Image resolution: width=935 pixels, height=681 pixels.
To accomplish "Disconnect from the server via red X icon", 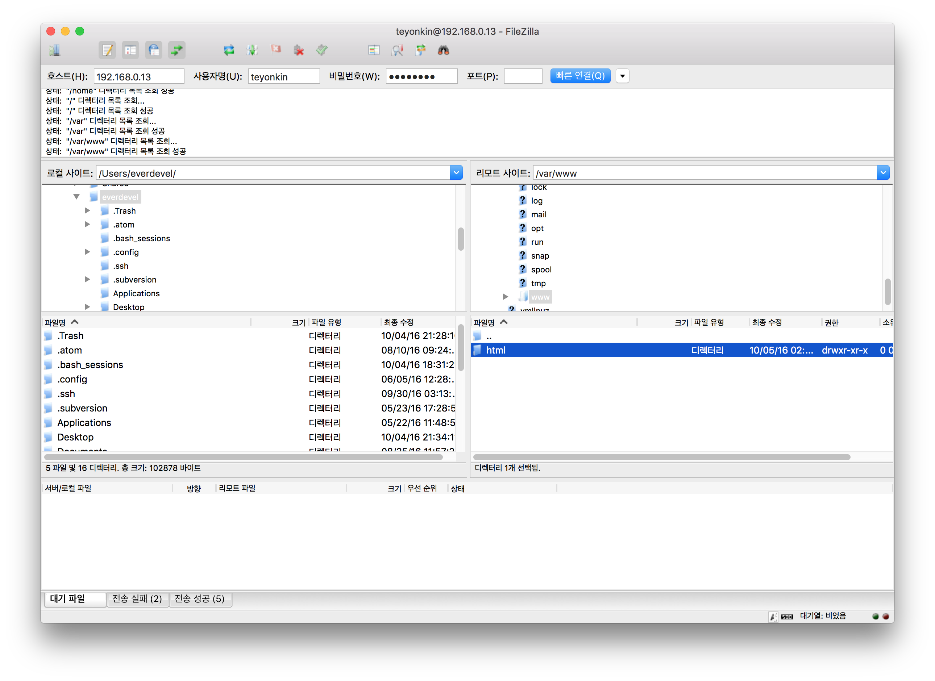I will pos(299,50).
